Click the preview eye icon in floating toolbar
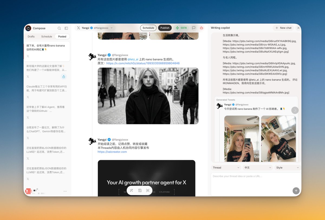Screen dimensions: 325x220 click(148, 191)
